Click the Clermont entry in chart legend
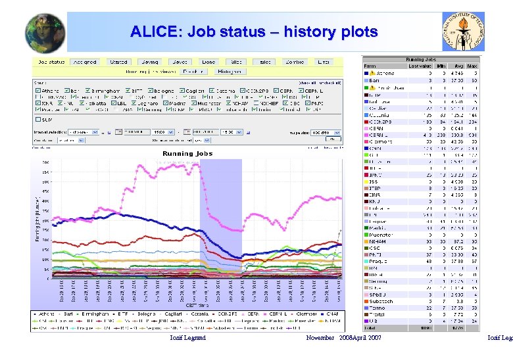This screenshot has width=513, height=355. click(305, 314)
